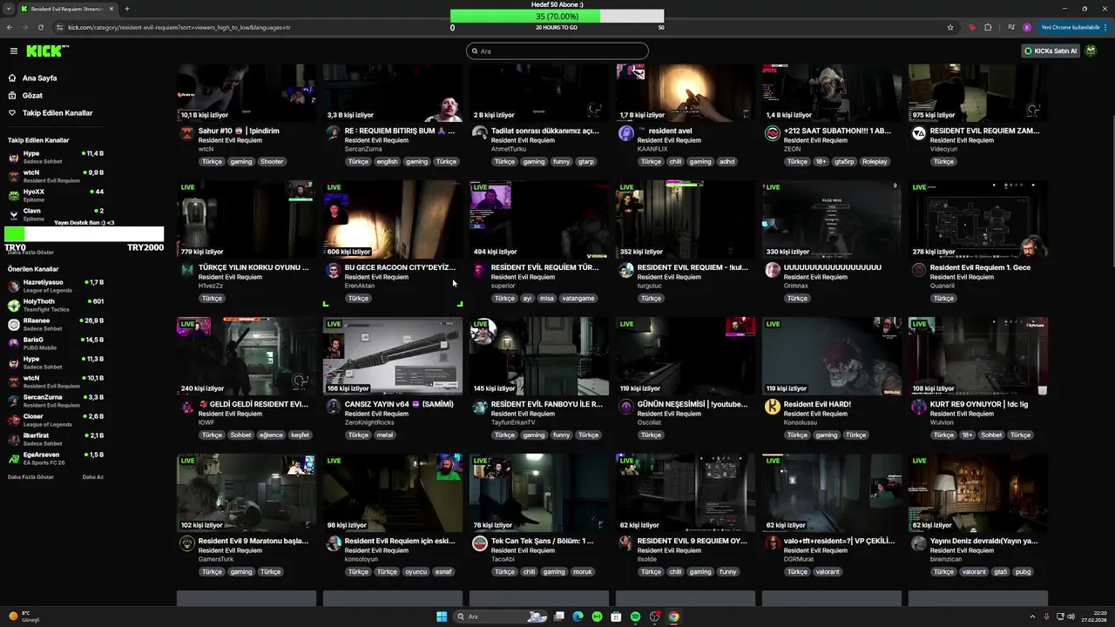The image size is (1115, 627).
Task: Open Chrome from taskbar
Action: point(673,617)
